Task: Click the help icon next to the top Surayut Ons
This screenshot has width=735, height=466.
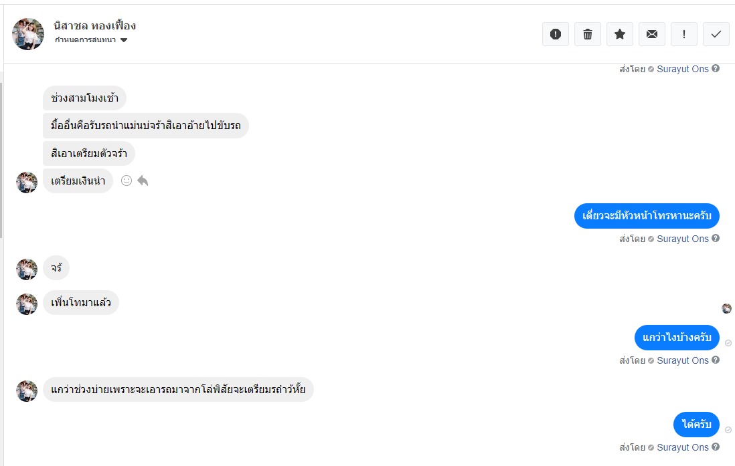Action: tap(716, 68)
